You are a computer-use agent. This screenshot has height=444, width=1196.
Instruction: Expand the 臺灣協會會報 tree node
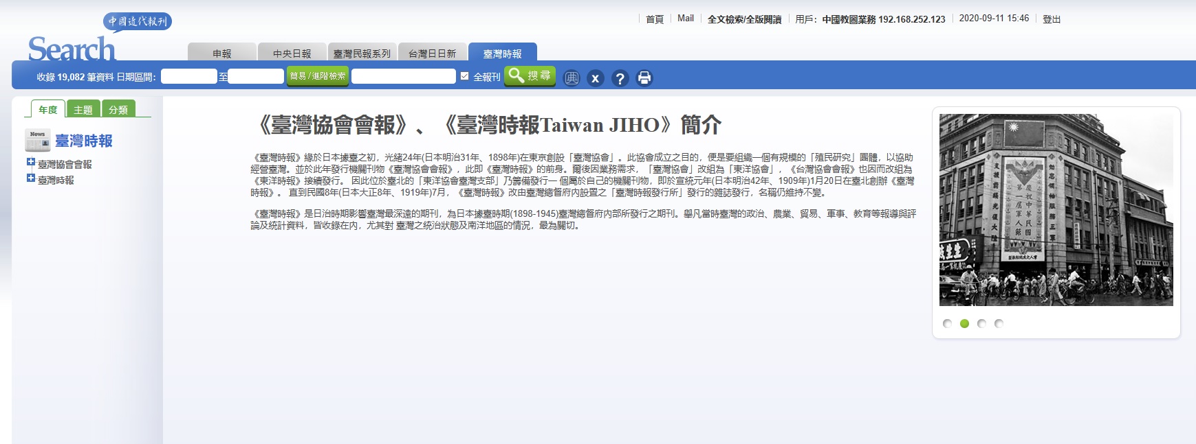click(31, 163)
